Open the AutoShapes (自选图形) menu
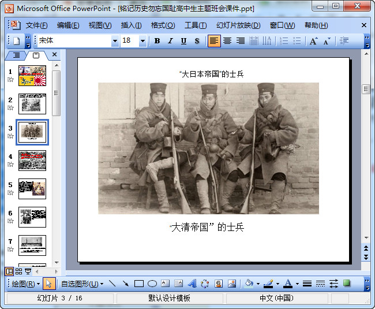375x309 pixels. [82, 284]
